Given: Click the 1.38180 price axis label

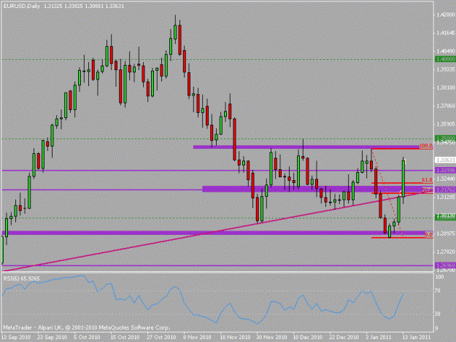Looking at the screenshot, I should point(446,88).
